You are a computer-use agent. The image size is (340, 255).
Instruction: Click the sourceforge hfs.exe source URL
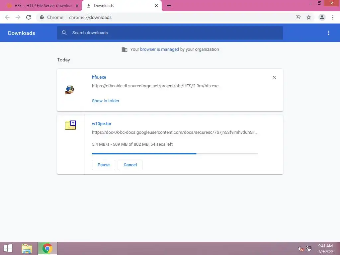[x=155, y=86]
